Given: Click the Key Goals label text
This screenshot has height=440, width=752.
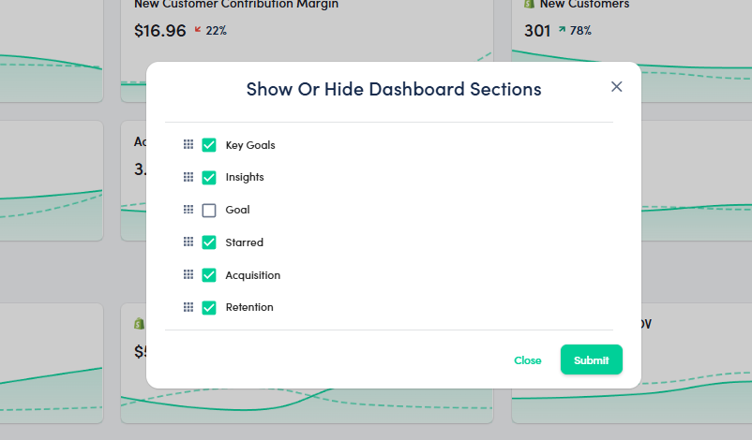Looking at the screenshot, I should (x=250, y=145).
